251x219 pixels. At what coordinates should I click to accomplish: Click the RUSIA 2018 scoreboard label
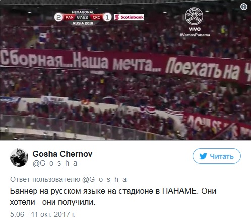(83, 23)
